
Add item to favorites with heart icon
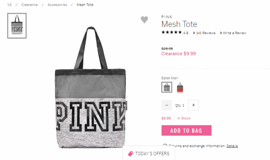click(144, 20)
